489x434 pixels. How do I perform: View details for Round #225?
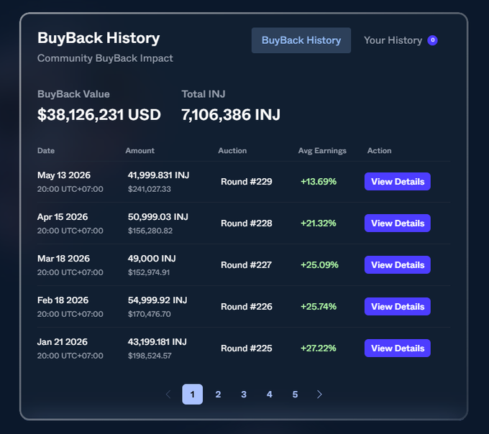point(397,348)
